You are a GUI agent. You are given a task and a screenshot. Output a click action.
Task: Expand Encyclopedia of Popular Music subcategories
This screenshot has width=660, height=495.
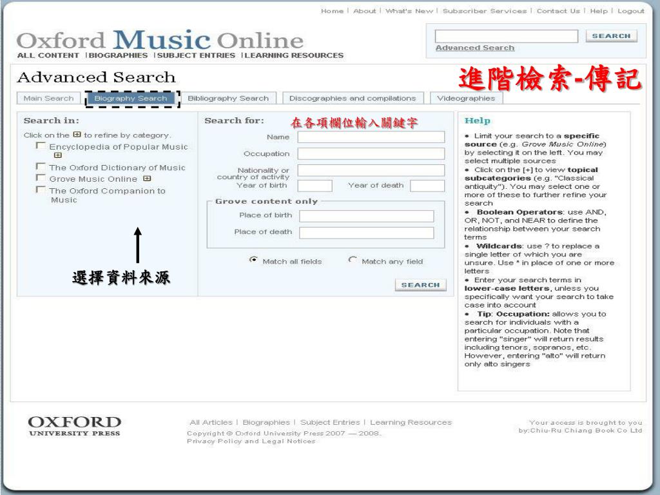[x=57, y=155]
